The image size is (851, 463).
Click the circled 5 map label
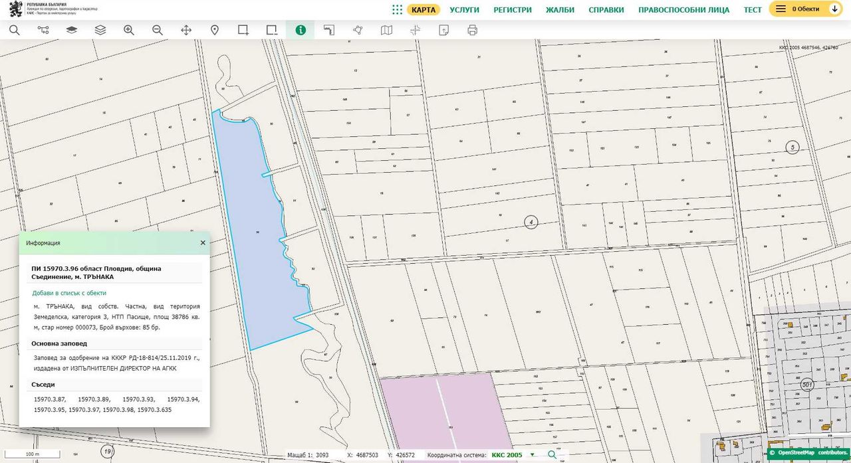pyautogui.click(x=792, y=147)
